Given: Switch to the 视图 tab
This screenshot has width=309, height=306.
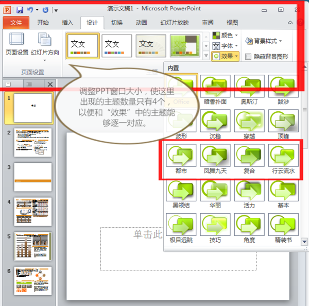Looking at the screenshot, I should coord(232,23).
